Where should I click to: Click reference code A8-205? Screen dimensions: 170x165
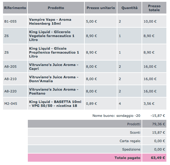click(x=10, y=67)
